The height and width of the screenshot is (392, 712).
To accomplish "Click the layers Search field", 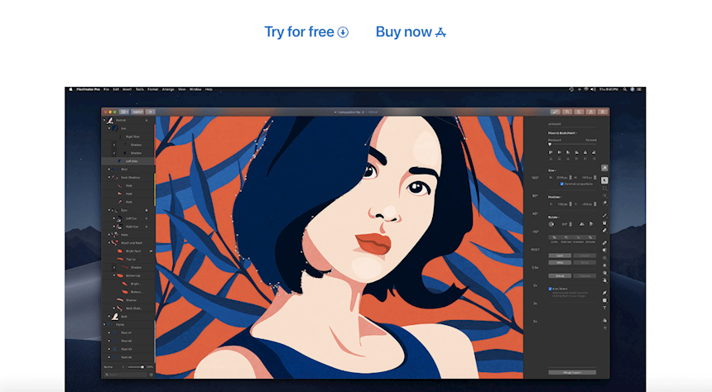I will (127, 375).
